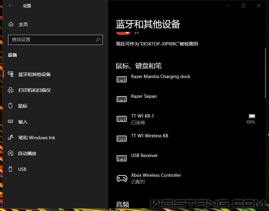Click keyboard icon for TT W1 Wireless KB
The image size is (269, 211).
pyautogui.click(x=122, y=138)
